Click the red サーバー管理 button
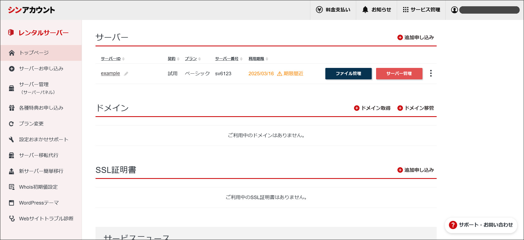This screenshot has width=524, height=240. [x=399, y=74]
